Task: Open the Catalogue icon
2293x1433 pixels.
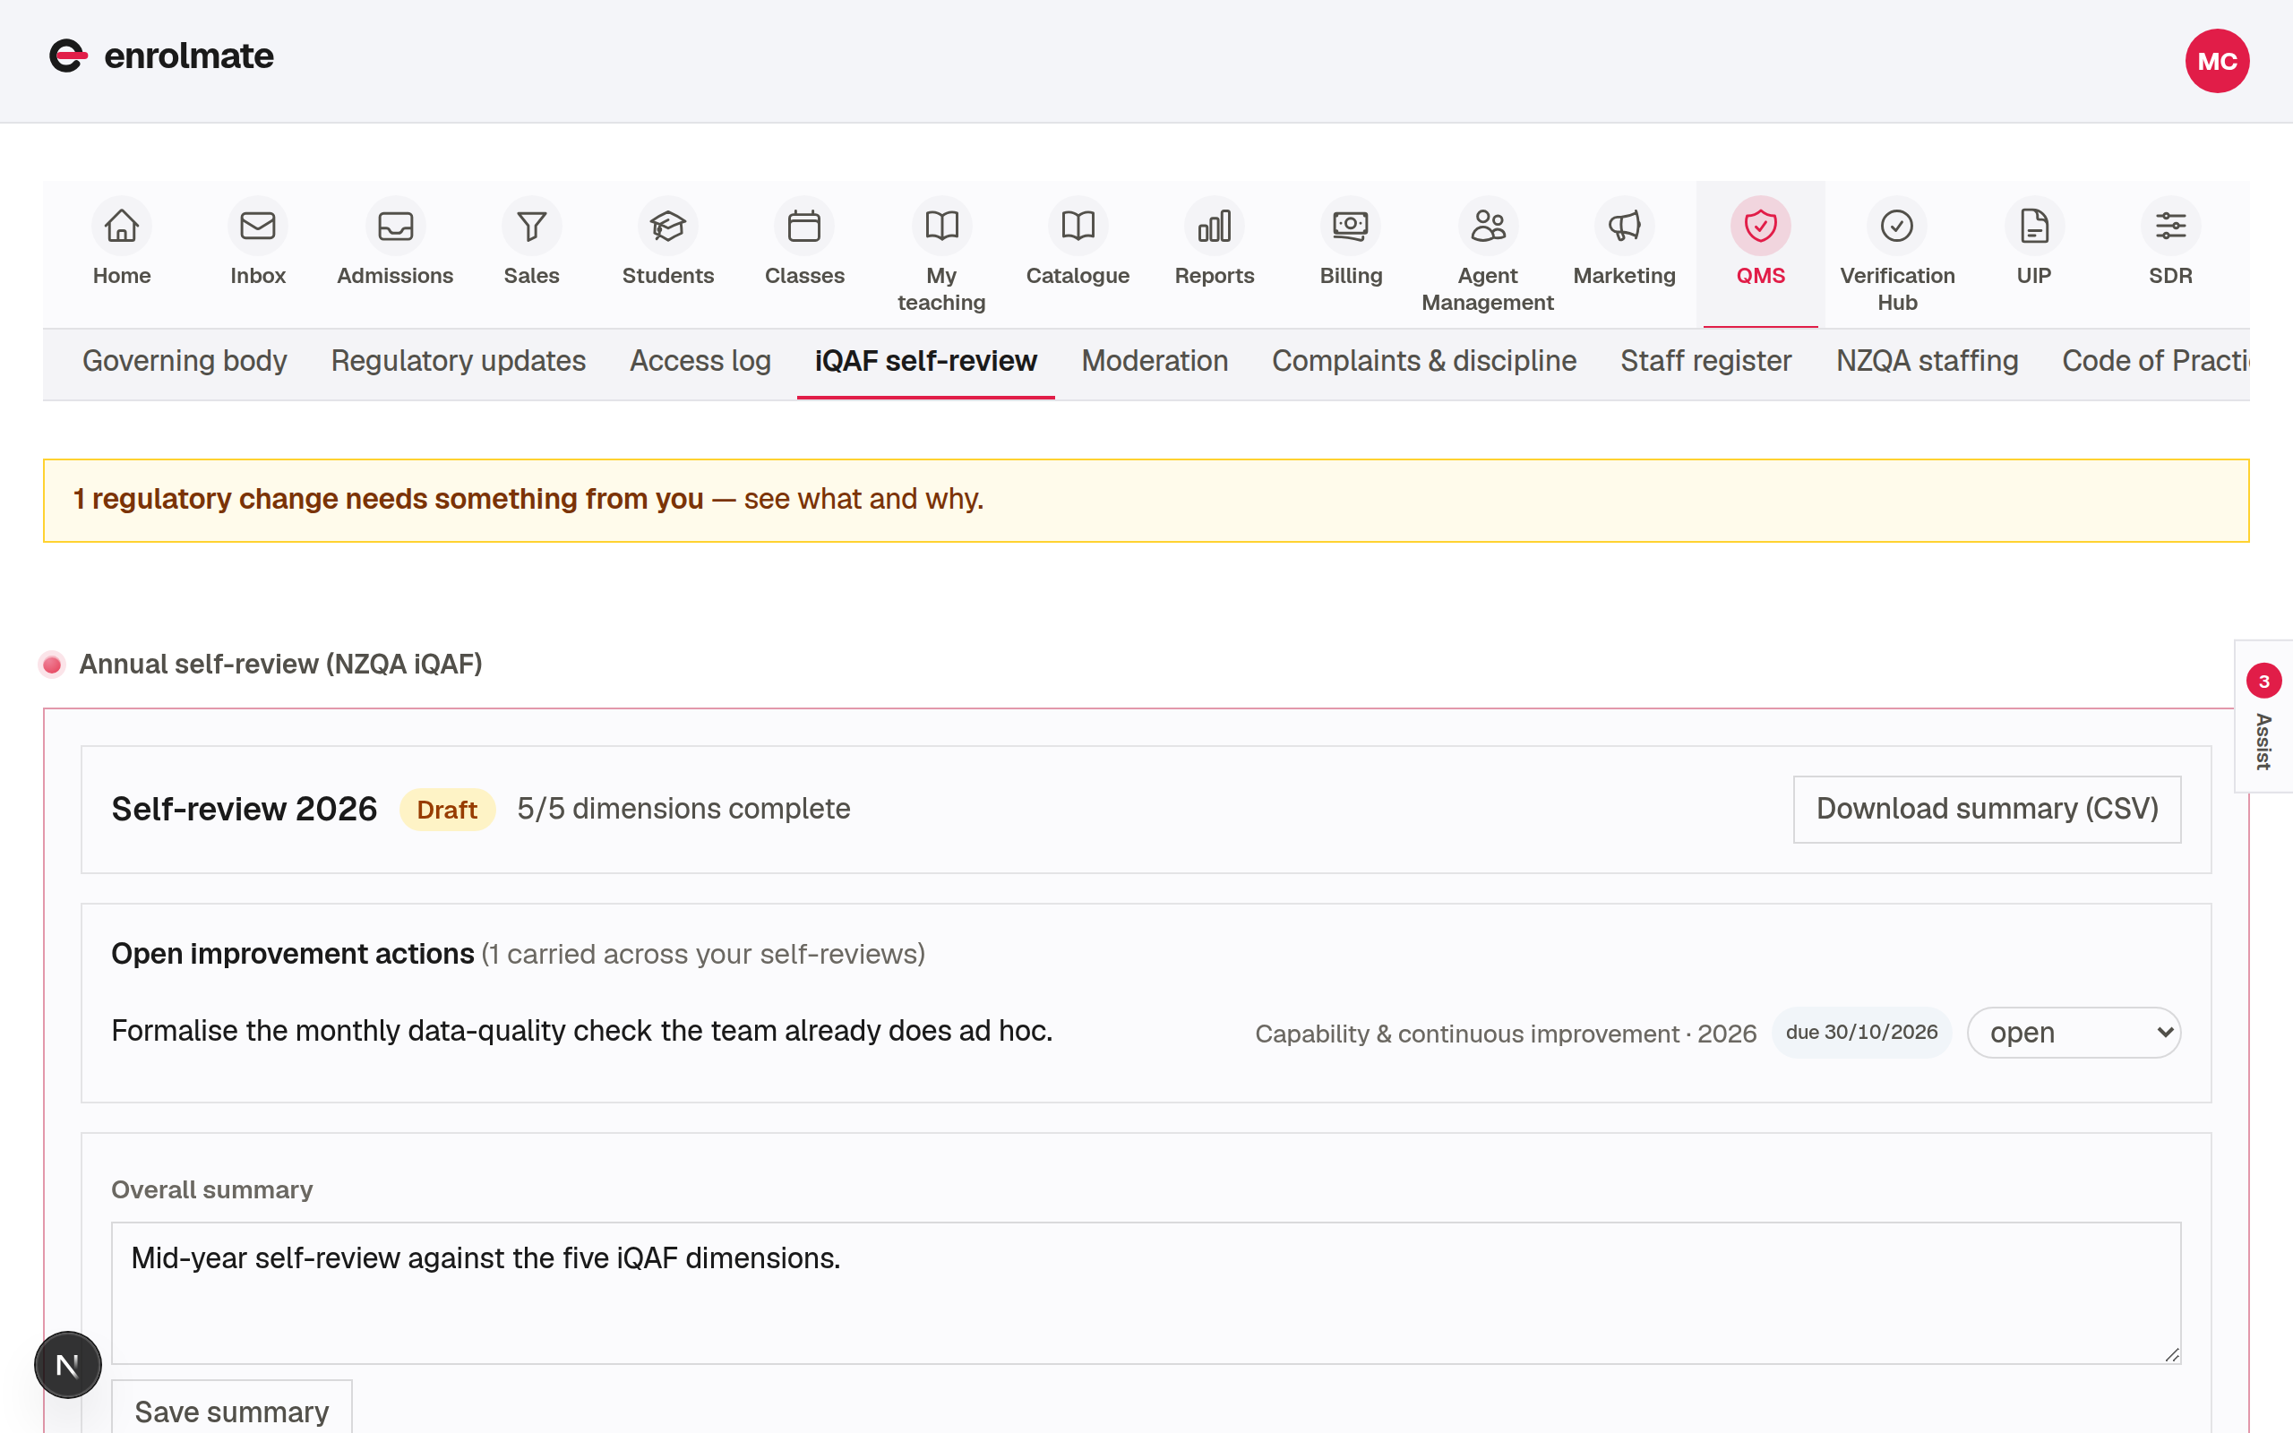Action: pos(1078,226)
